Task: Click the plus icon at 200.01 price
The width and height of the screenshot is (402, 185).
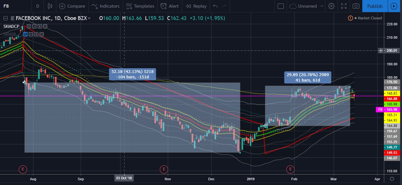Action: [x=381, y=50]
